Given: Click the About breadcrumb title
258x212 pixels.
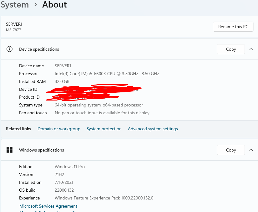Looking at the screenshot, I should tap(54, 5).
